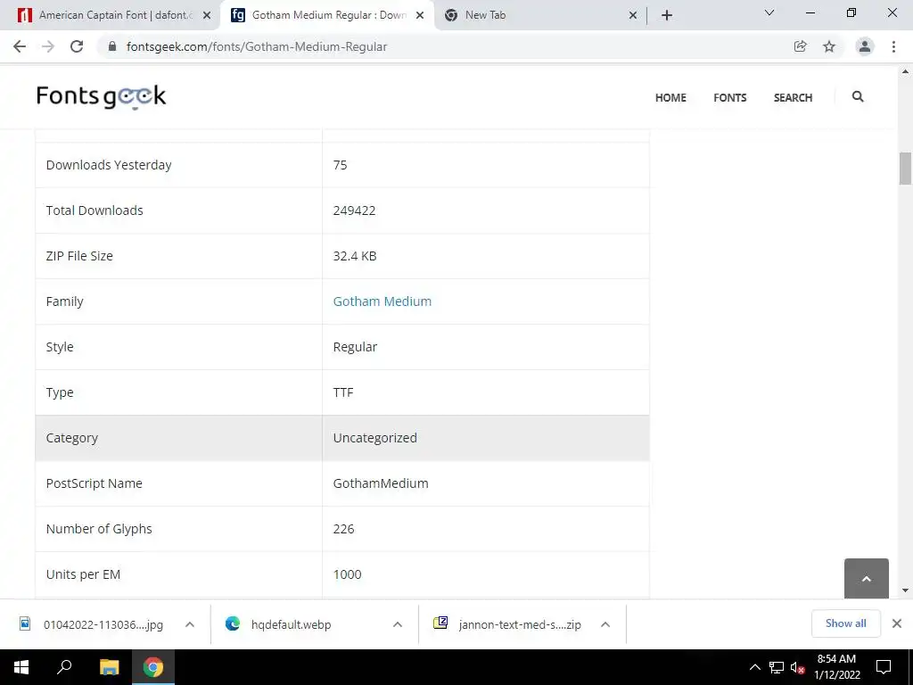Image resolution: width=913 pixels, height=685 pixels.
Task: Open SEARCH in site navigation
Action: 793,98
